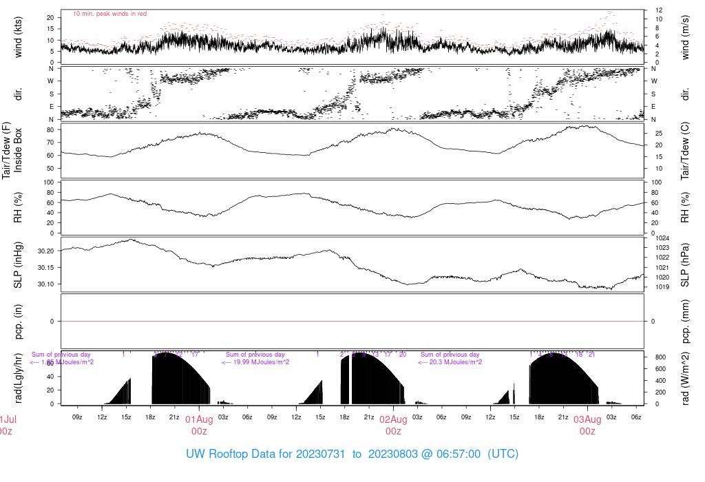Select the '1019' hPa tick label
This screenshot has width=705, height=482.
(x=662, y=287)
